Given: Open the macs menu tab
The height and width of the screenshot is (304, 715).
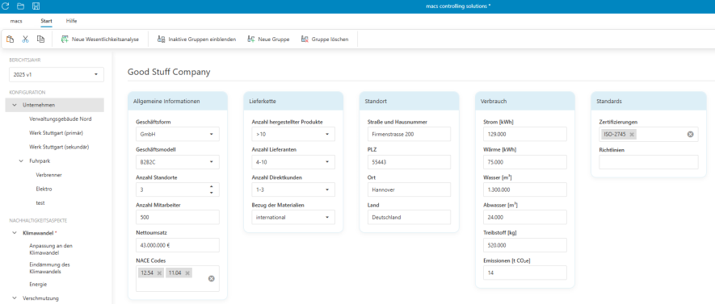Looking at the screenshot, I should (x=16, y=21).
